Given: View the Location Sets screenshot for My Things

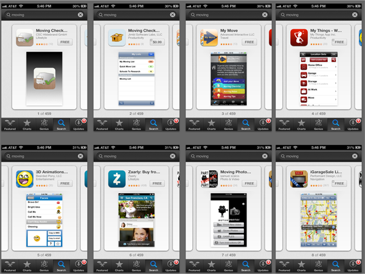Looking at the screenshot, I should click(x=318, y=79).
